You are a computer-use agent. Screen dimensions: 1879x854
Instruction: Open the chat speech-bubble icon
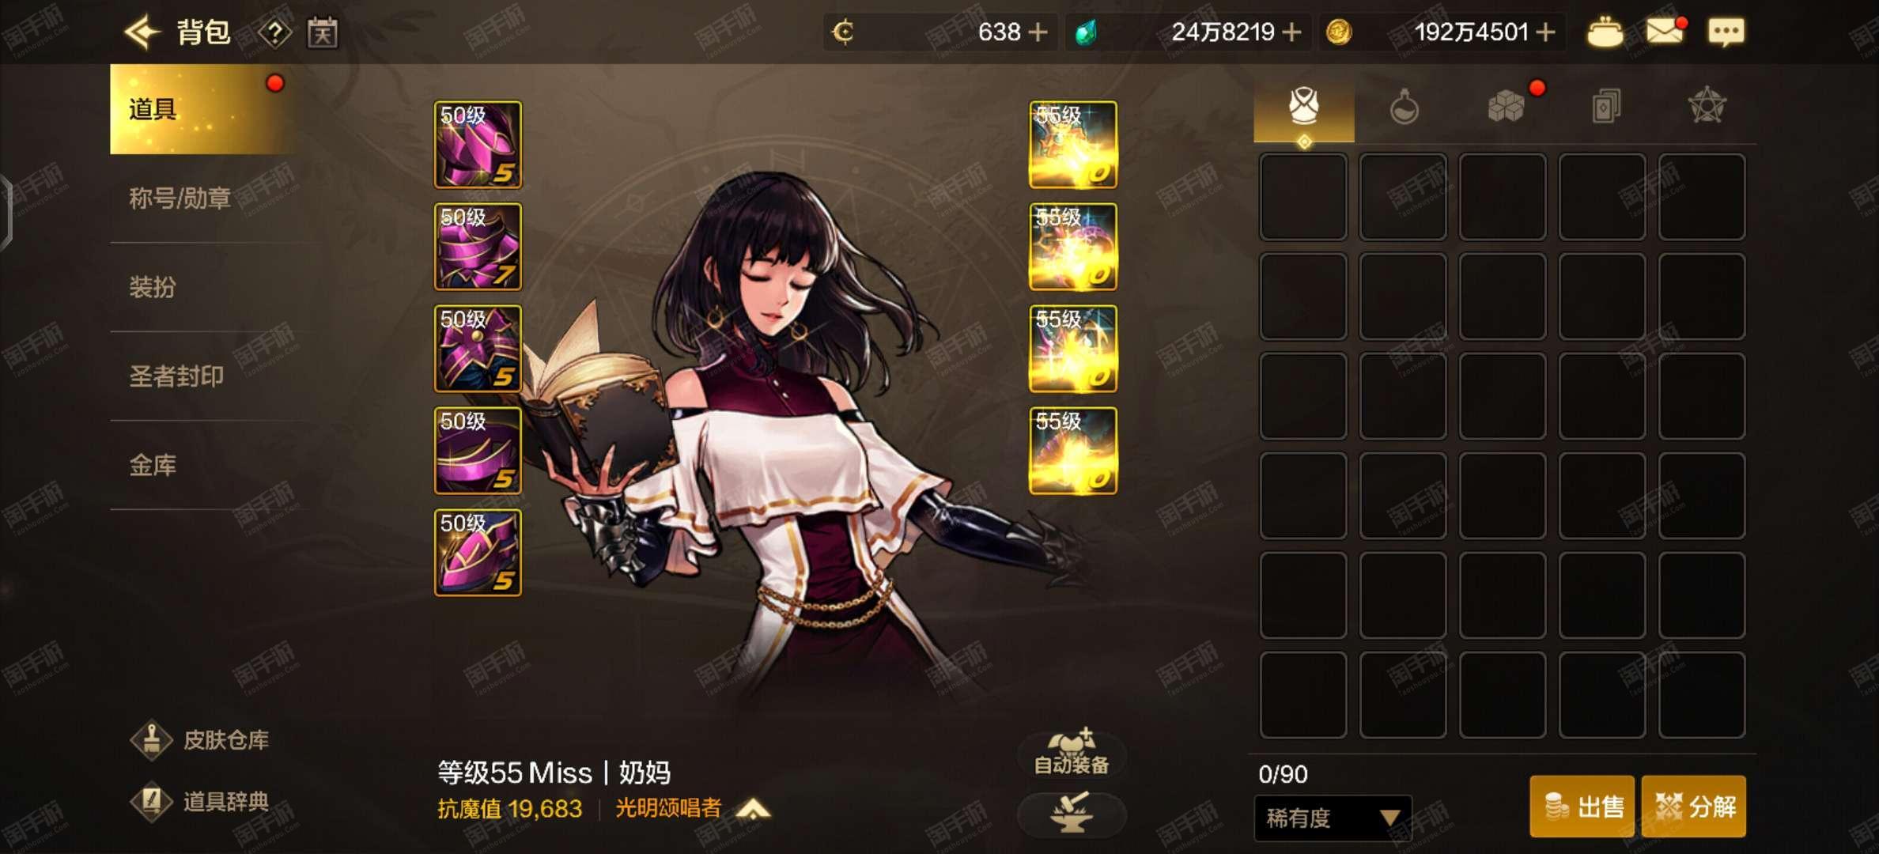coord(1726,32)
